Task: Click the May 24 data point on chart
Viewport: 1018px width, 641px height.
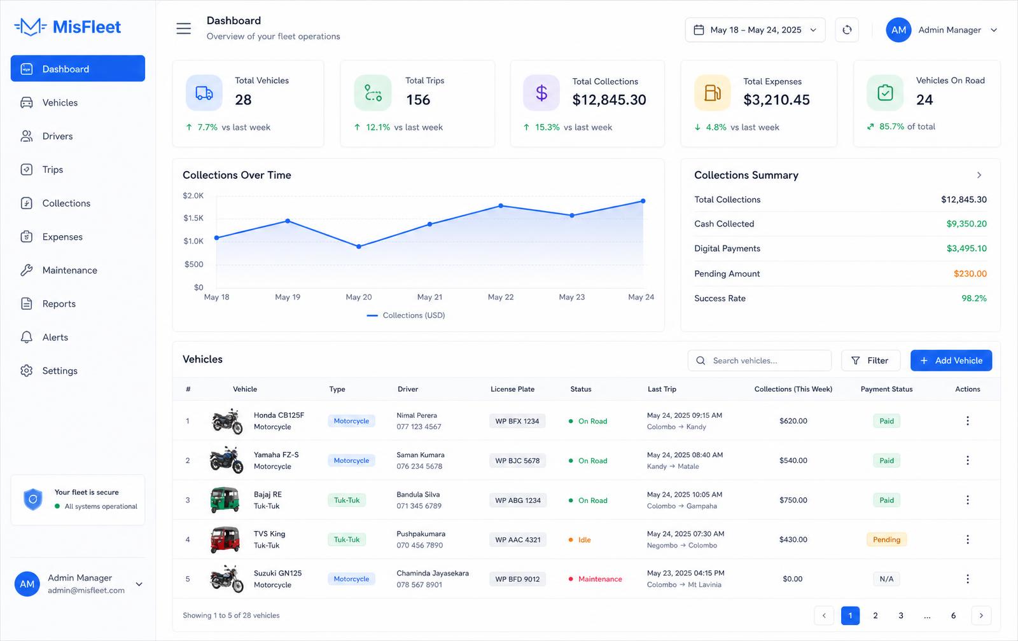Action: (643, 201)
